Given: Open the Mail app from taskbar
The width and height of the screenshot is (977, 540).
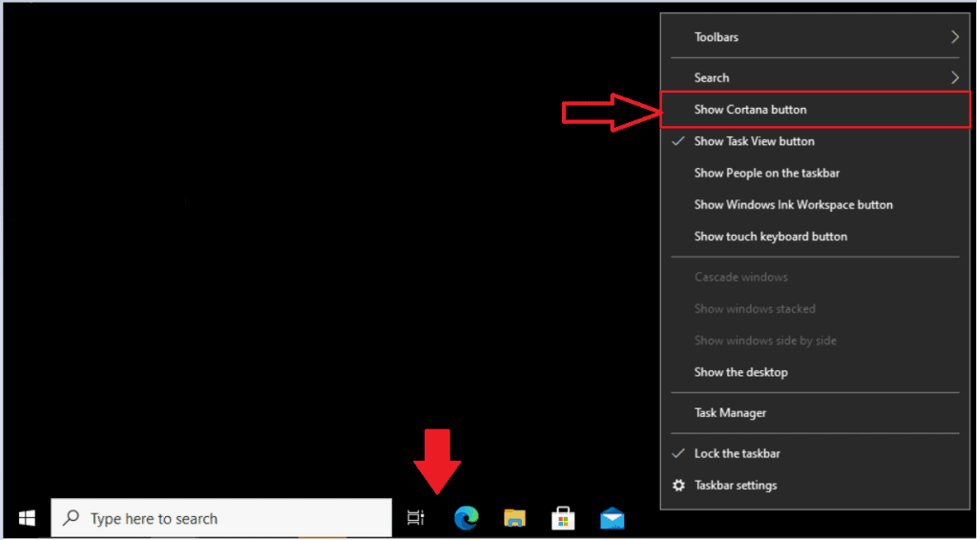Looking at the screenshot, I should (613, 518).
